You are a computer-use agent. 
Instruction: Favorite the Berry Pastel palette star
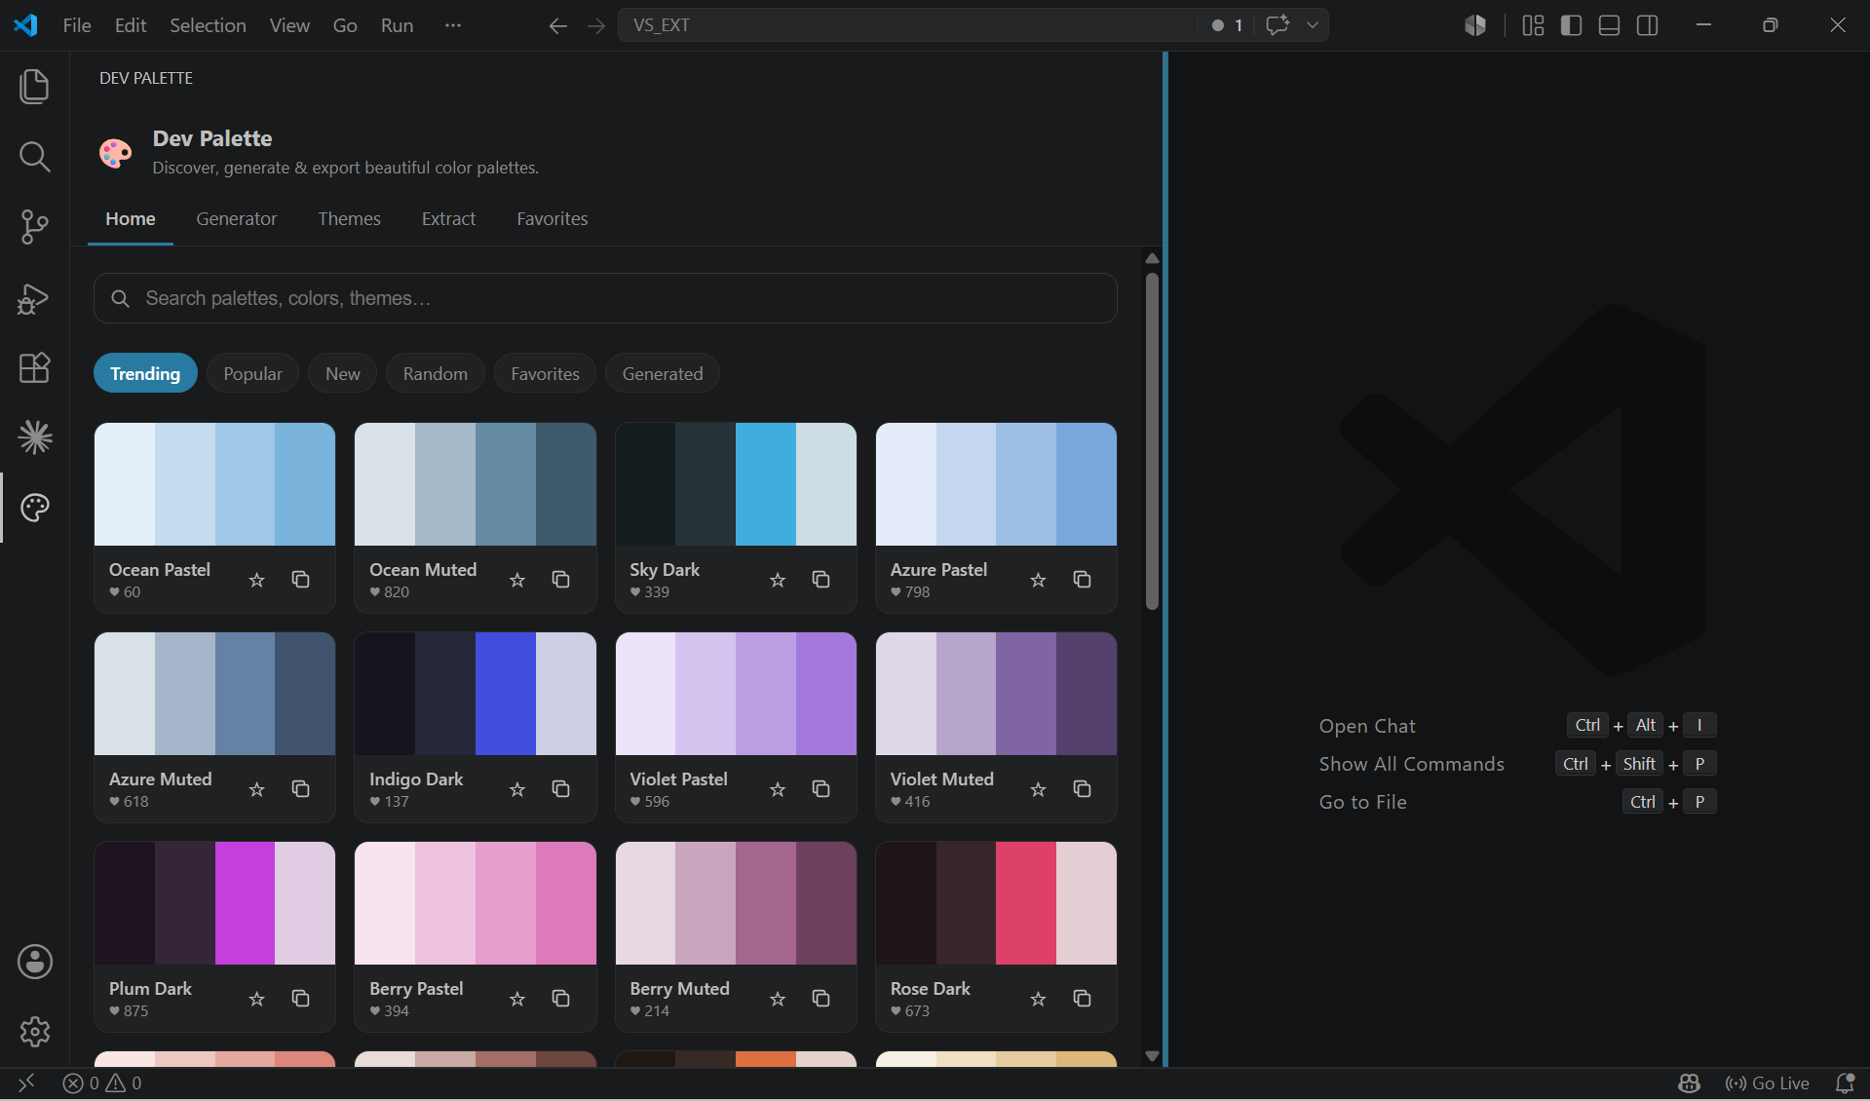tap(517, 999)
